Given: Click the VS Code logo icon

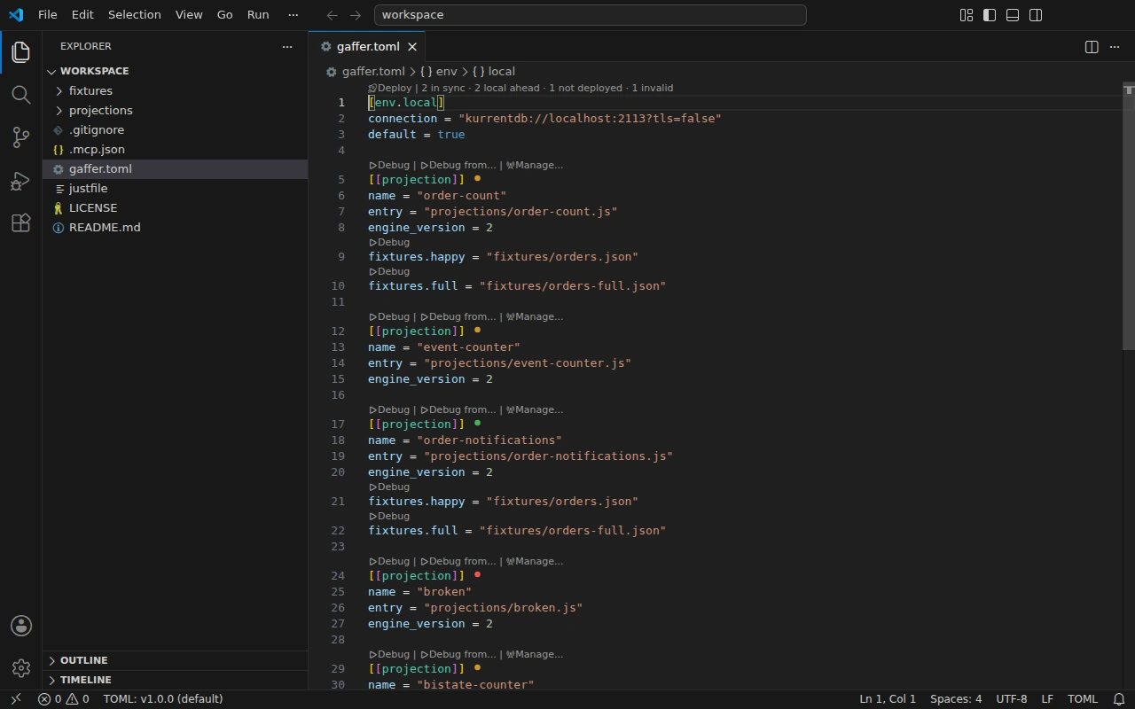Looking at the screenshot, I should pos(16,14).
